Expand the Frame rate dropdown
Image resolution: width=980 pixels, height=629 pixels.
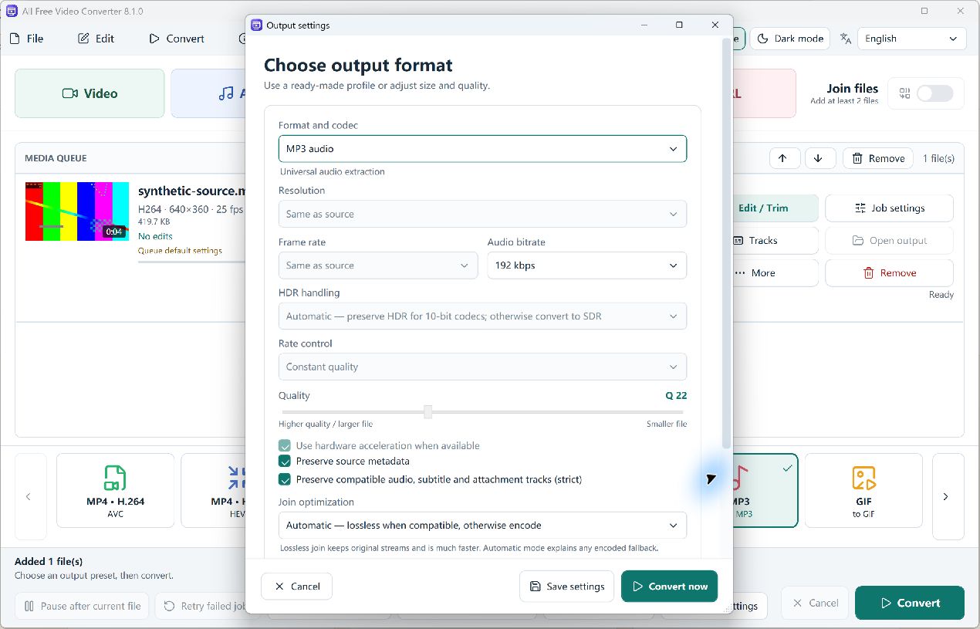tap(378, 265)
